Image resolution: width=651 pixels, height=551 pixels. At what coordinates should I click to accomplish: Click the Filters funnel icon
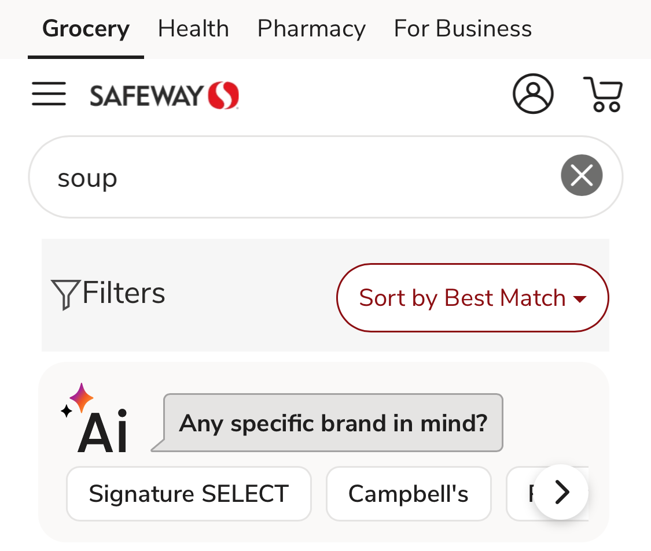pos(65,294)
